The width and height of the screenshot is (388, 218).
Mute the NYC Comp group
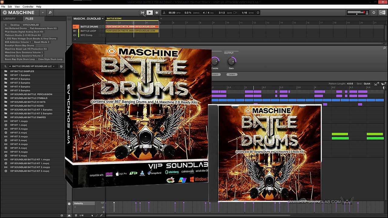(x=100, y=35)
